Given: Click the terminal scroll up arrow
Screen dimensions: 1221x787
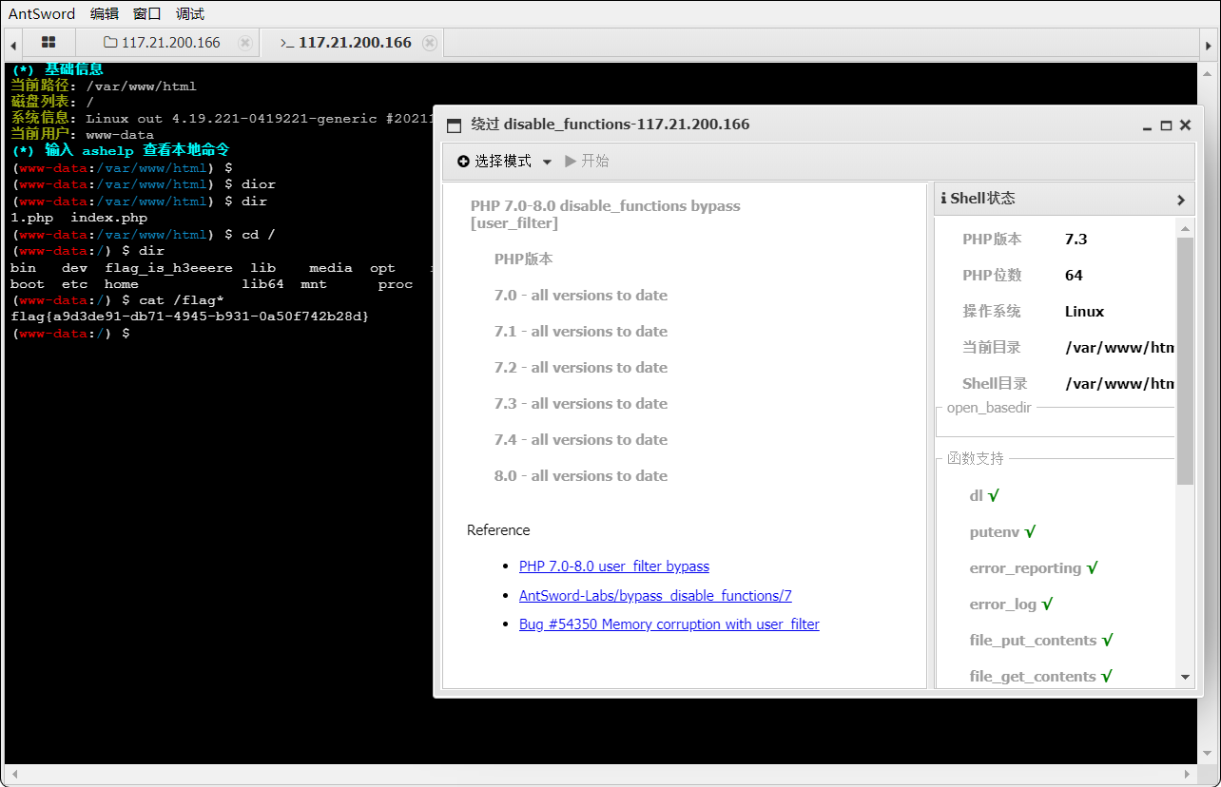Looking at the screenshot, I should (1208, 71).
